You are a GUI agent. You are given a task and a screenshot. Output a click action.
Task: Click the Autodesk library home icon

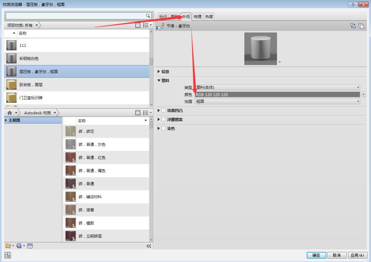pos(10,113)
